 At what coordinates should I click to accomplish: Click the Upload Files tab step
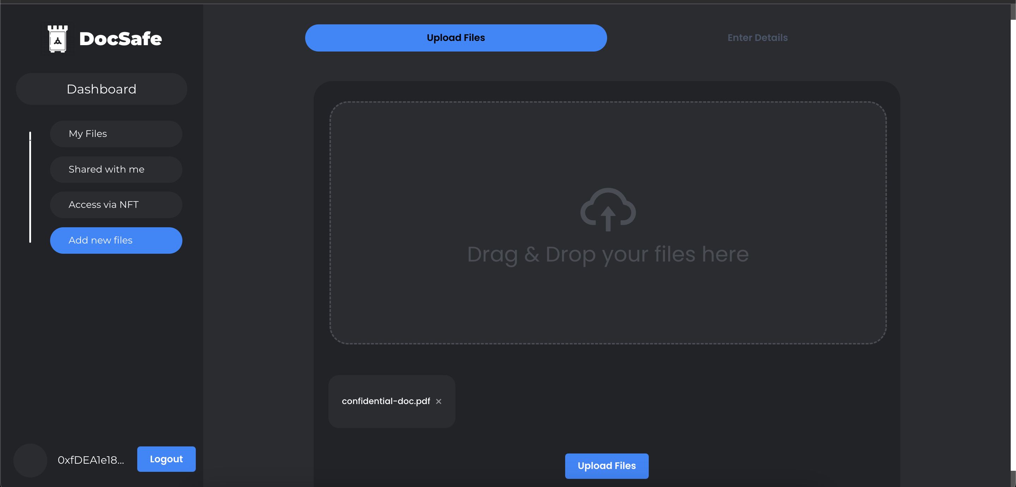click(456, 38)
